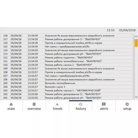This screenshot has width=138, height=138.
Task: Click the scrollbar down arrow
Action: [x=136, y=97]
